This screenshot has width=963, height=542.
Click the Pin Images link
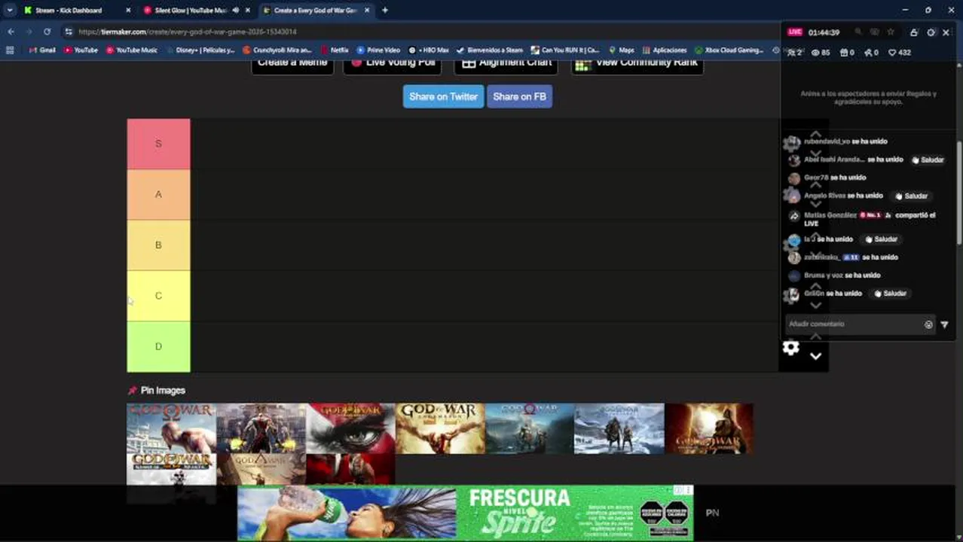(x=163, y=391)
